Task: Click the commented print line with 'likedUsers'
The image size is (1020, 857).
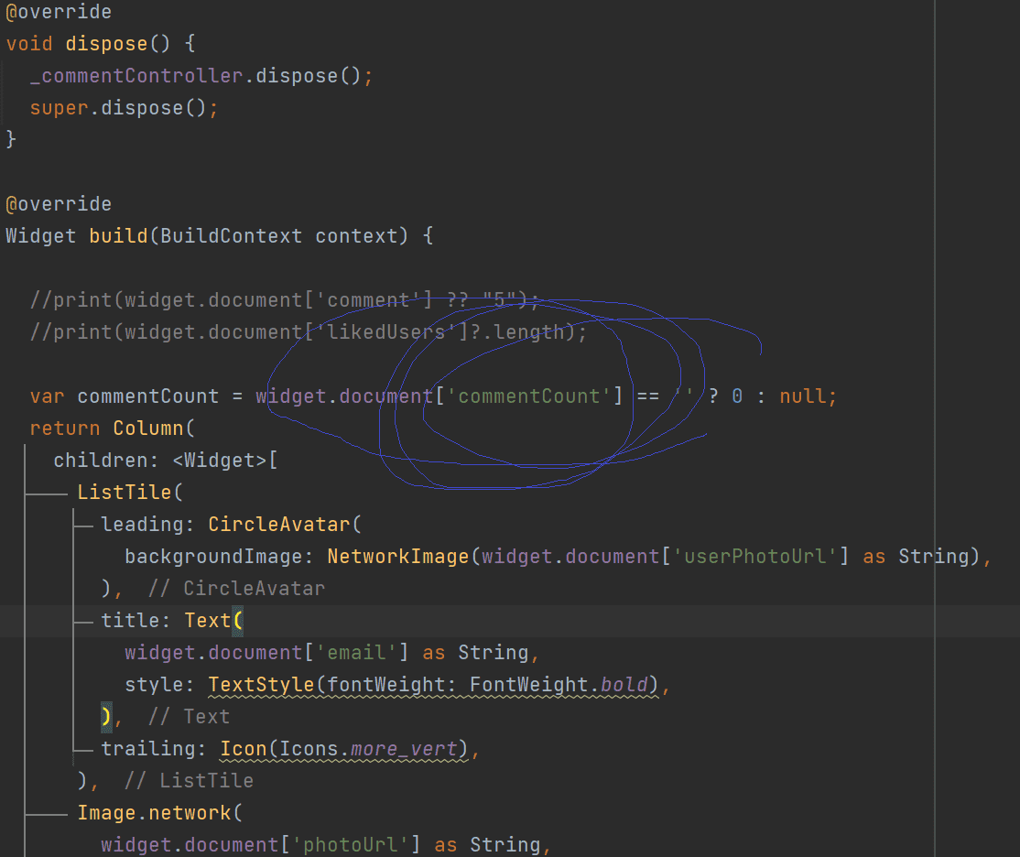Action: coord(309,331)
